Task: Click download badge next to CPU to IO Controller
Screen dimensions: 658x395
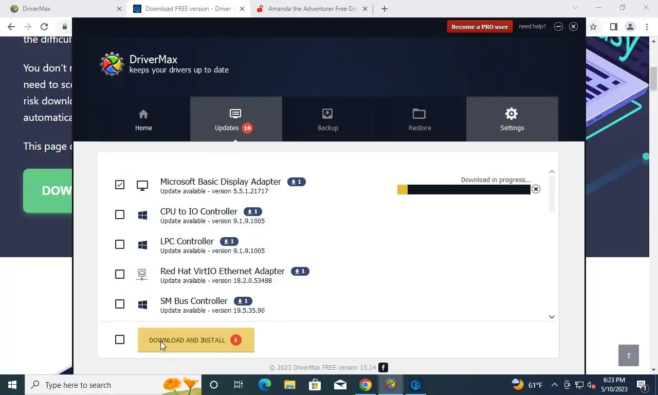Action: click(x=253, y=211)
